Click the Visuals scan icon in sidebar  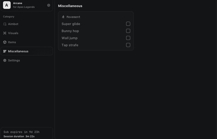[5, 33]
